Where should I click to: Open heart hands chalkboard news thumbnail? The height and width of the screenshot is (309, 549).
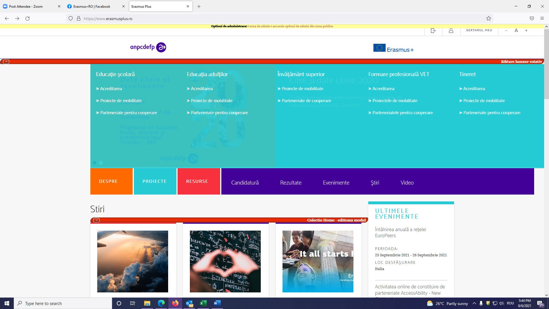[x=225, y=262]
